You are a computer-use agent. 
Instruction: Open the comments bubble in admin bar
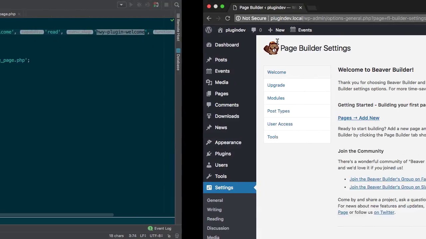(256, 30)
